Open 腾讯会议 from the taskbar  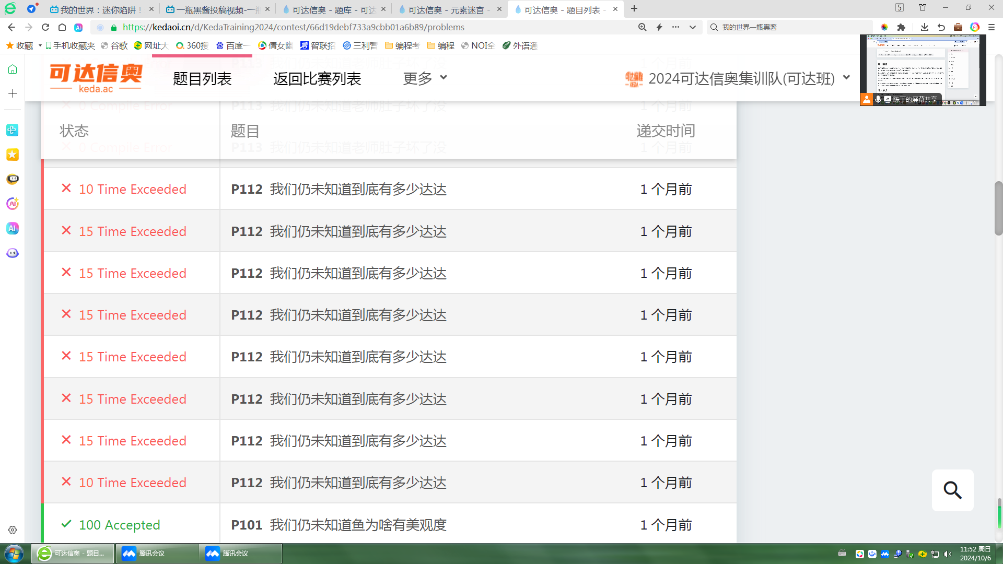tap(157, 554)
